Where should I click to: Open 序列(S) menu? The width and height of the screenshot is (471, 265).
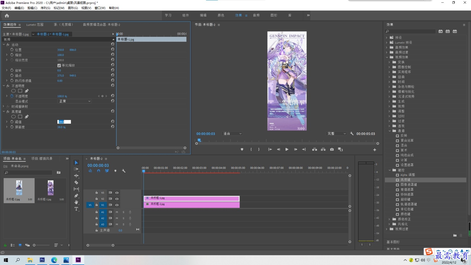coord(45,8)
